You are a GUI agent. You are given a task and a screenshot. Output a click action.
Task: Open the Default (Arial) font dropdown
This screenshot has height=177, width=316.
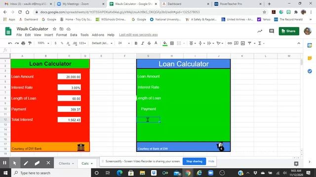[x=102, y=43]
